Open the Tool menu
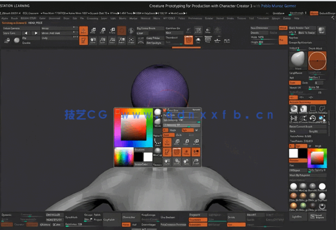Image resolution: width=336 pixels, height=230 pixels. 251,19
